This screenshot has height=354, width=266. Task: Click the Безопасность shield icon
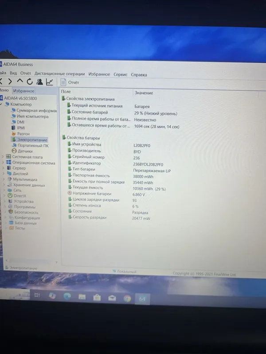(x=11, y=212)
